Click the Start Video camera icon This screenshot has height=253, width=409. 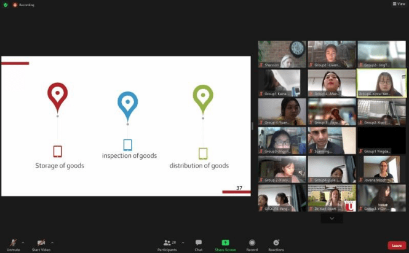[41, 243]
